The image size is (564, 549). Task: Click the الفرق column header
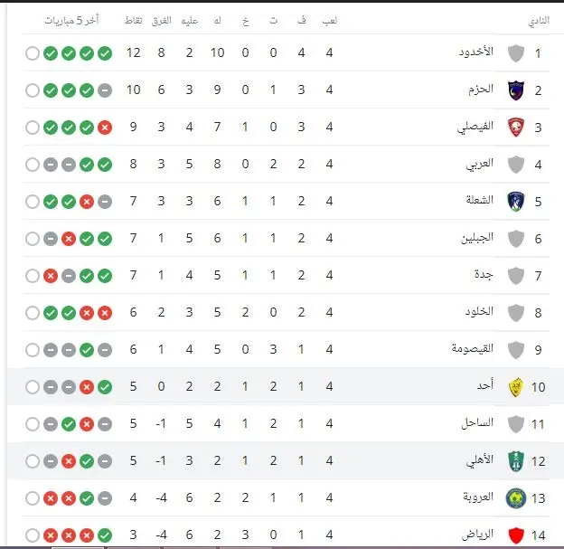click(x=162, y=21)
